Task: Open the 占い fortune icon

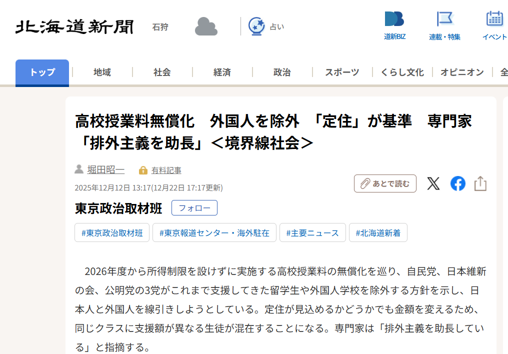Action: (x=257, y=26)
